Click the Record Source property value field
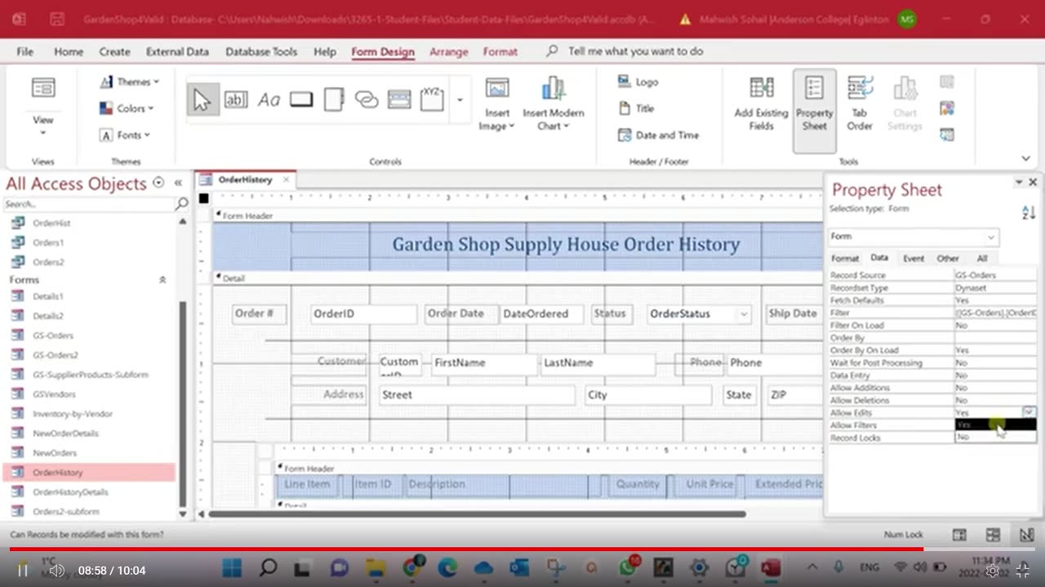Screen dimensions: 1045x587 [995, 276]
